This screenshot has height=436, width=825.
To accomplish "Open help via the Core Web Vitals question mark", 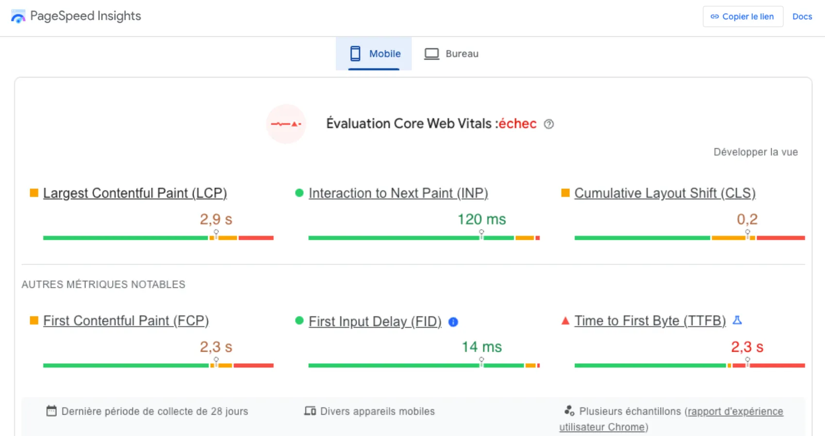I will pyautogui.click(x=548, y=124).
